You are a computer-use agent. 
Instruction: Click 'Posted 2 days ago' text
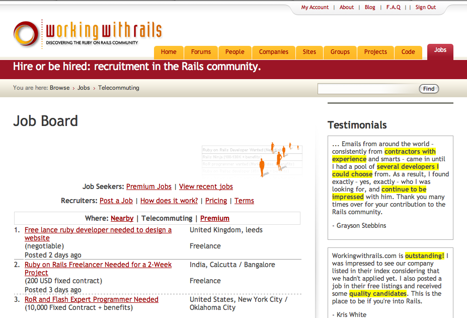point(53,255)
